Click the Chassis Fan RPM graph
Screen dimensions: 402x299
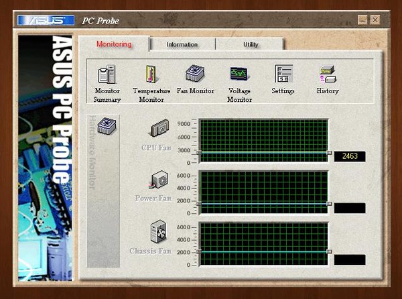[264, 244]
